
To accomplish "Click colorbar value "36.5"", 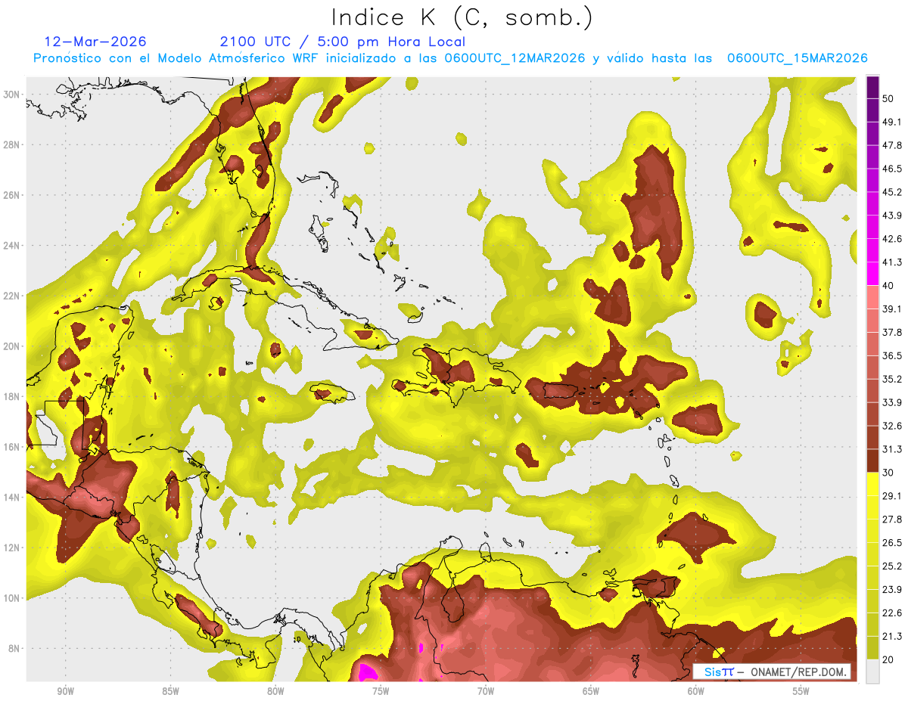I will [x=891, y=355].
